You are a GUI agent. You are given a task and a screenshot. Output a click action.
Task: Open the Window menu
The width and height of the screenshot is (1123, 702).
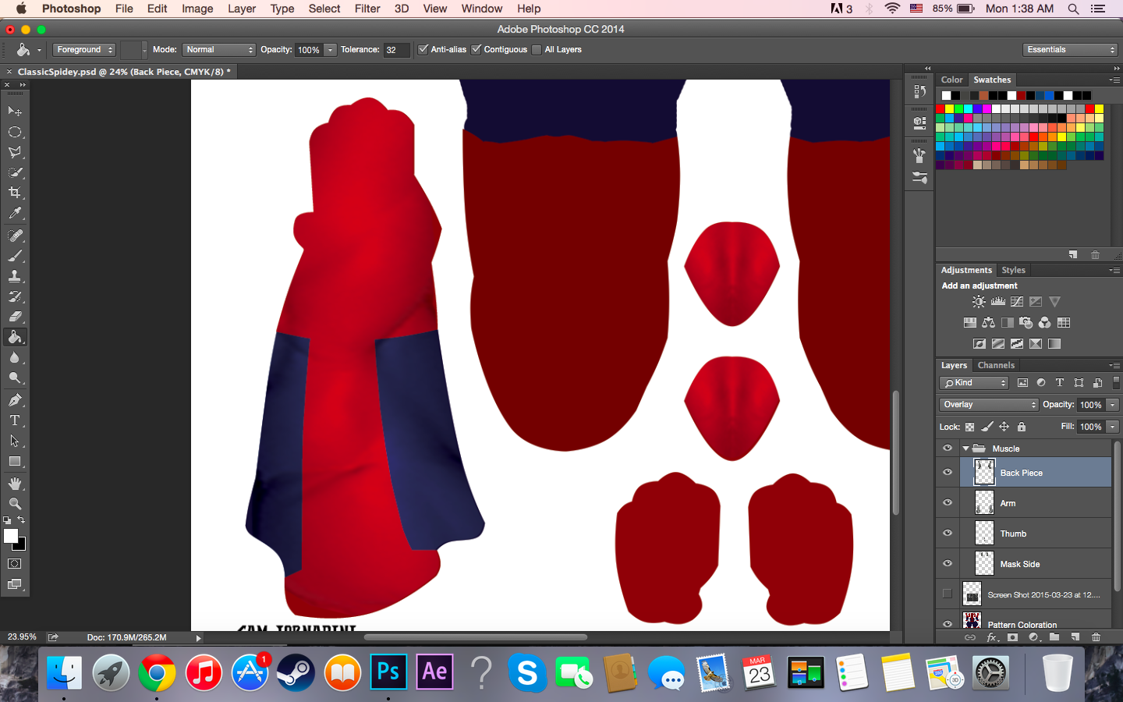[x=482, y=9]
